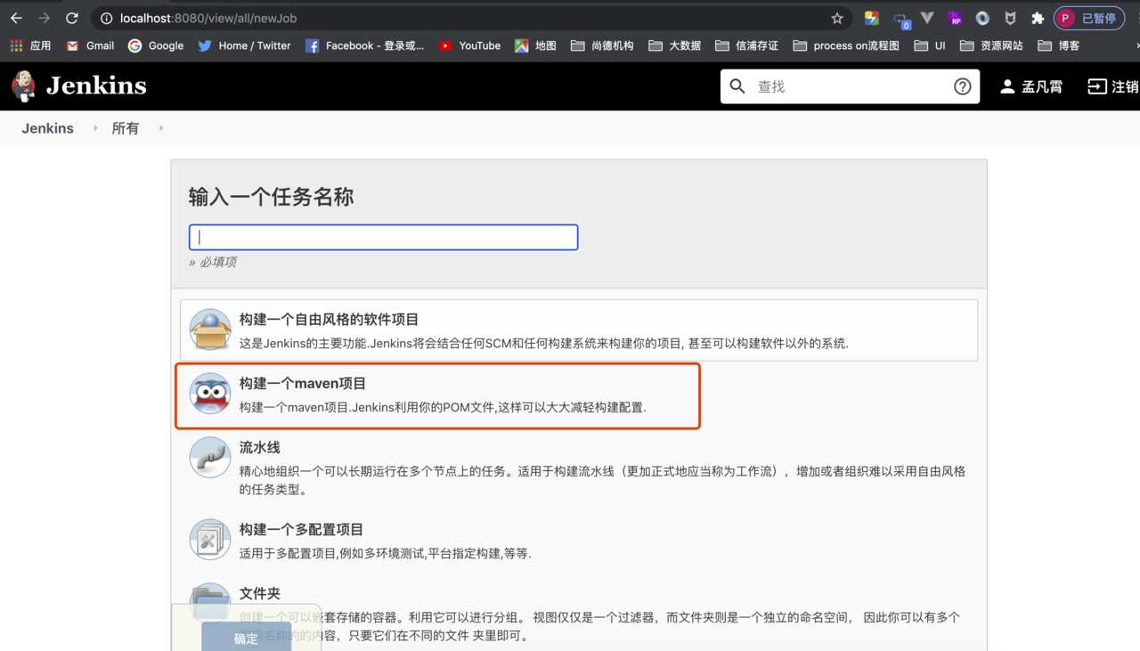Open the YouTube bookmark
The image size is (1140, 651).
(x=469, y=45)
